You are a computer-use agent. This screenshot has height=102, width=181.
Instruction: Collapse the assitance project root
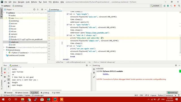point(4,13)
